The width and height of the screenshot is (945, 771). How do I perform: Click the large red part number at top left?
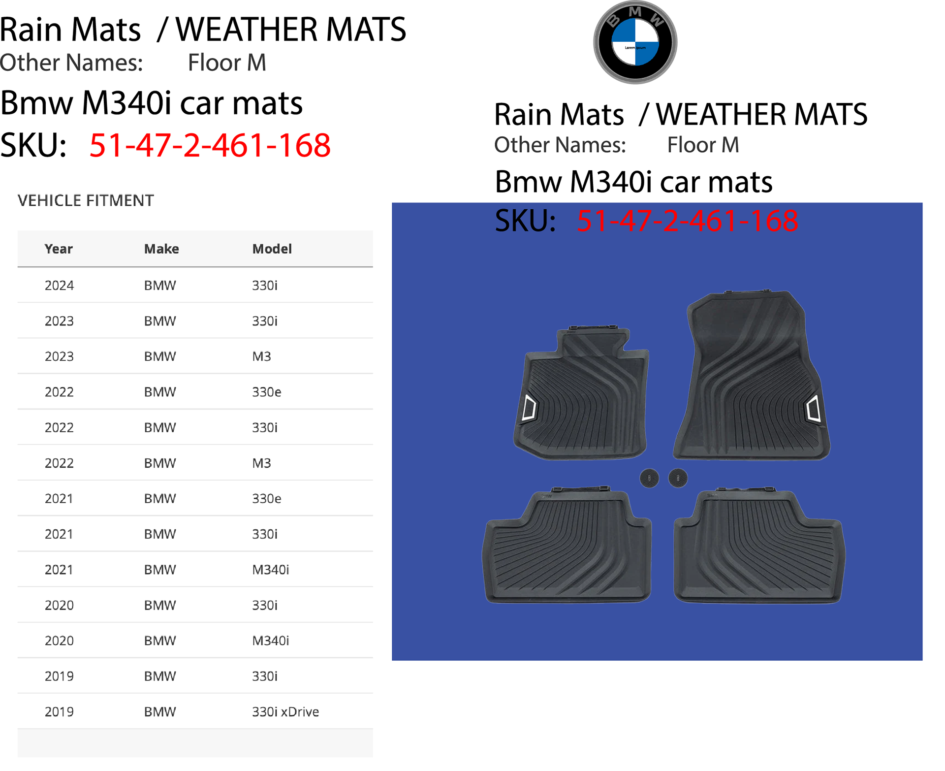pyautogui.click(x=210, y=146)
